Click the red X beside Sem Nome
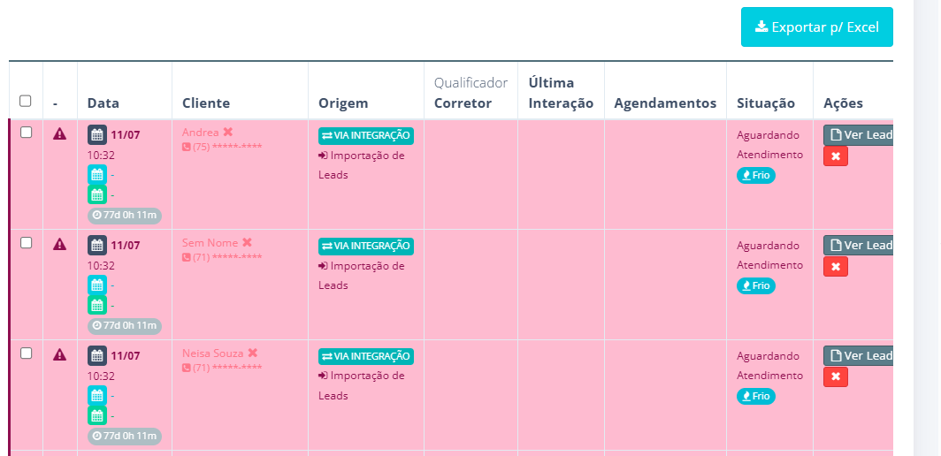This screenshot has width=941, height=456. coord(248,242)
